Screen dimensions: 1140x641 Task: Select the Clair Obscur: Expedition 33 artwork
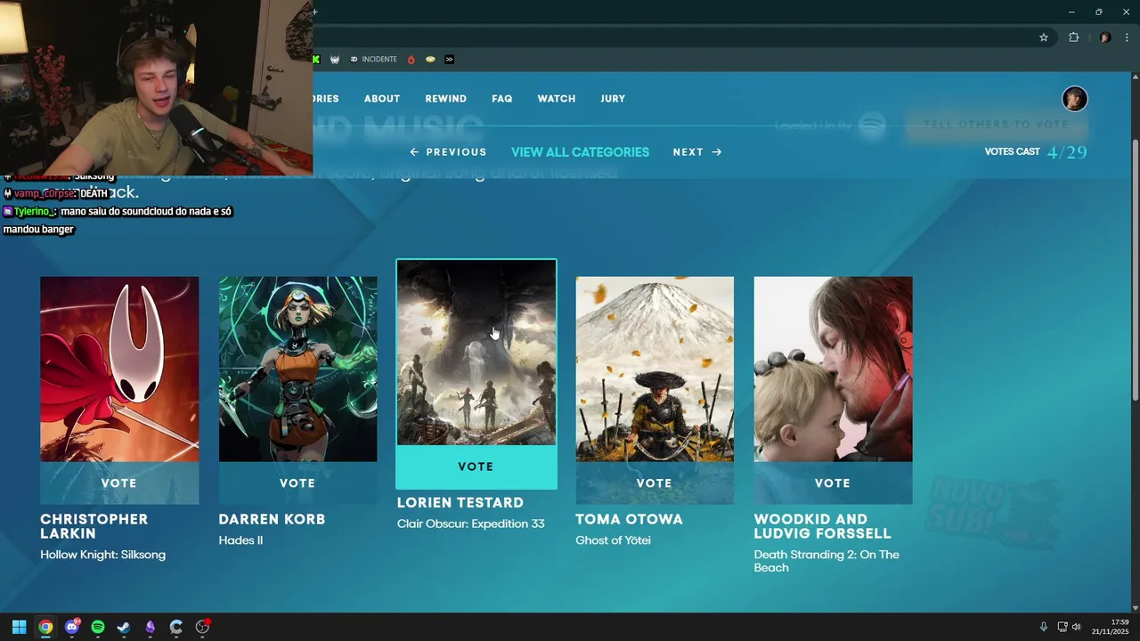(476, 353)
